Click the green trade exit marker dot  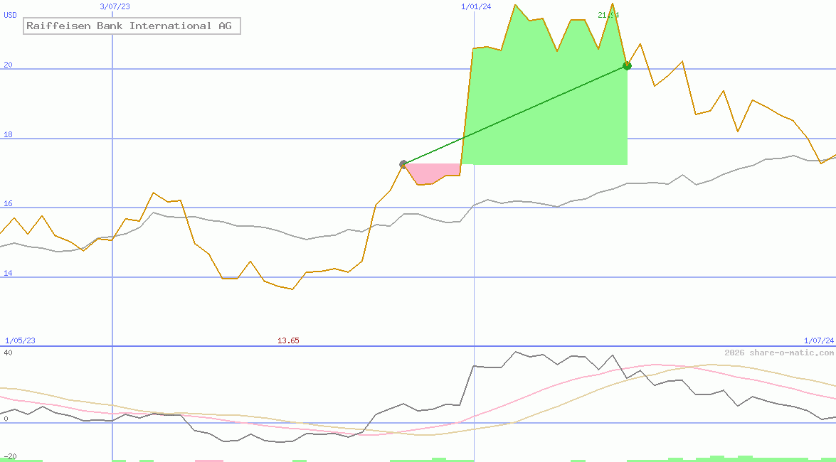pyautogui.click(x=627, y=66)
